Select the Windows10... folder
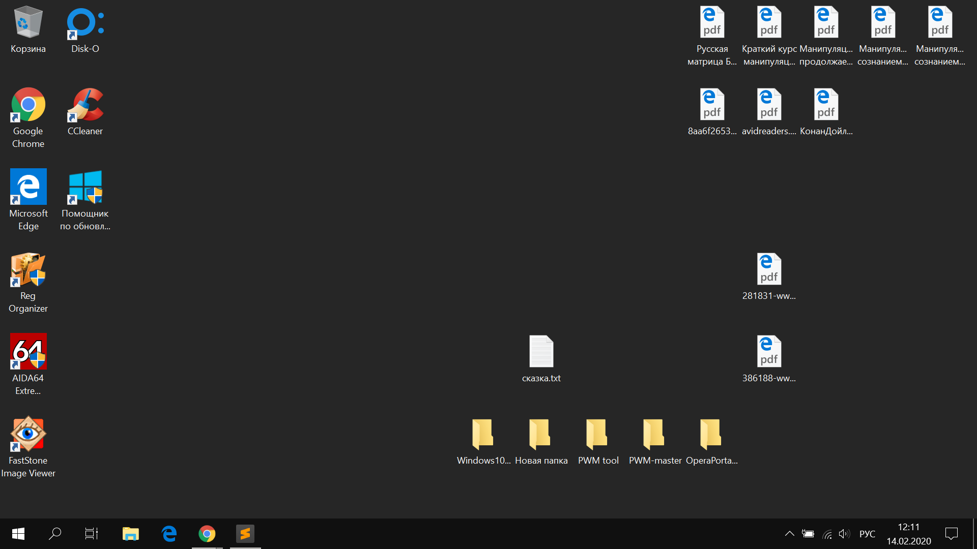977x549 pixels. pos(483,441)
